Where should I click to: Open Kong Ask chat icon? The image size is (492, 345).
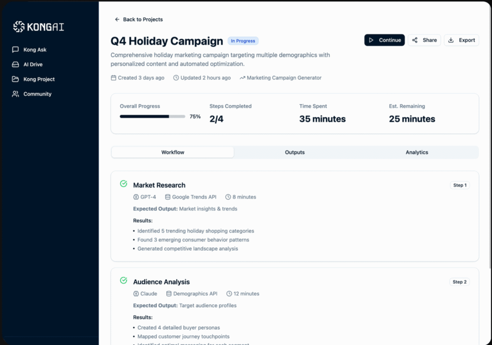[x=15, y=50]
